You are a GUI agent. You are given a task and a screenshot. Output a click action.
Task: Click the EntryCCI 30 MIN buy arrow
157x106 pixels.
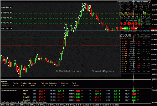pyautogui.click(x=82, y=97)
